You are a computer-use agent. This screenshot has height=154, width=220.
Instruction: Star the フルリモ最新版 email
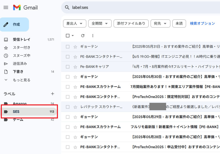(x=75, y=127)
